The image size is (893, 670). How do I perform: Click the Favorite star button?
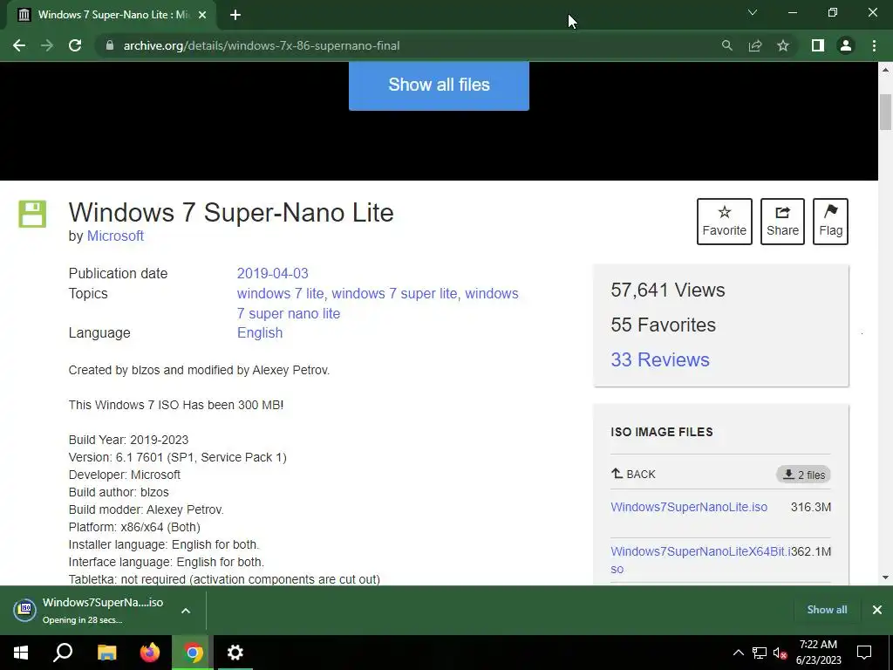click(x=725, y=222)
